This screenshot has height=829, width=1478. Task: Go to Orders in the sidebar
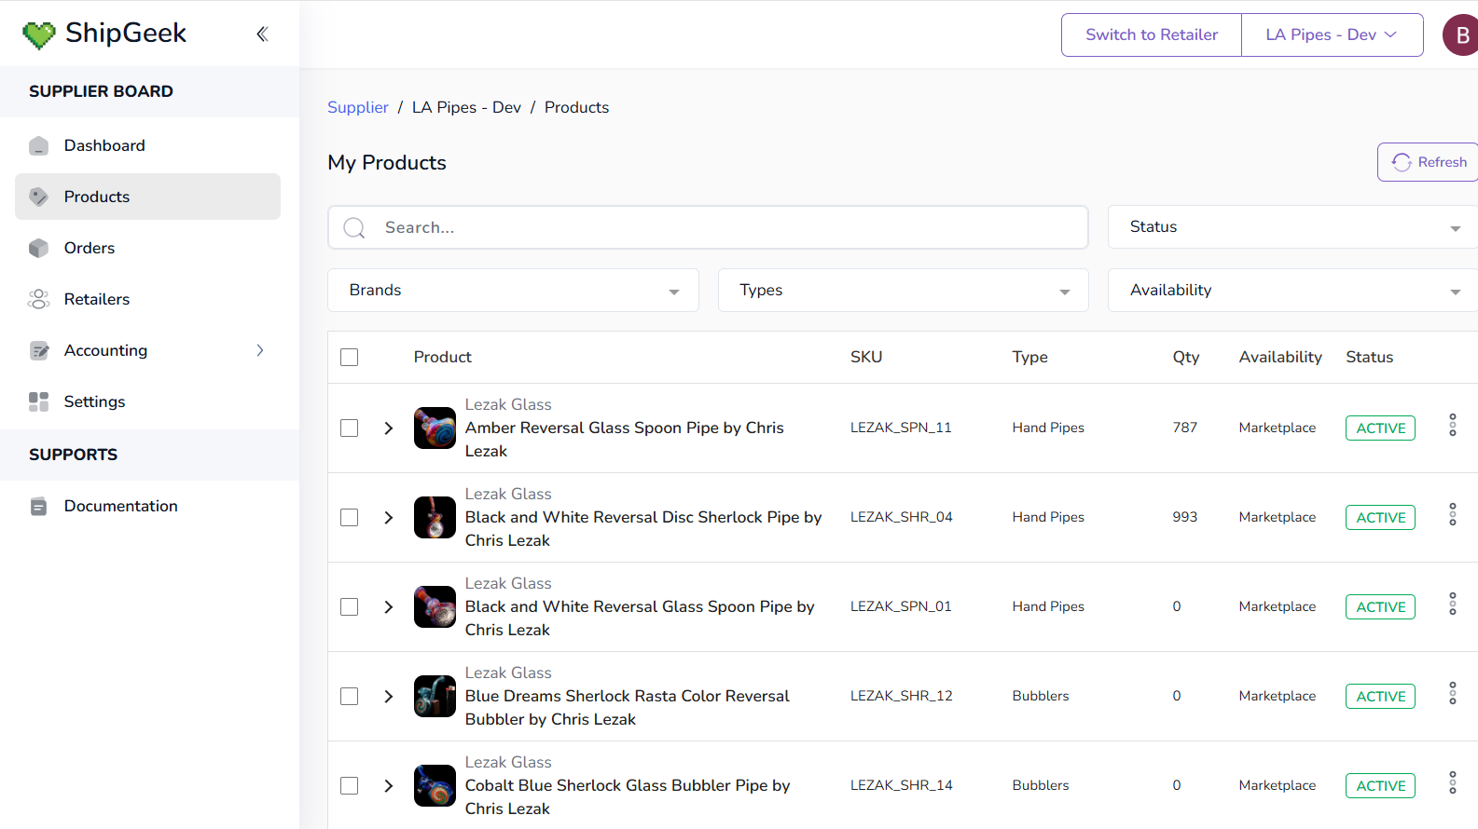(147, 248)
